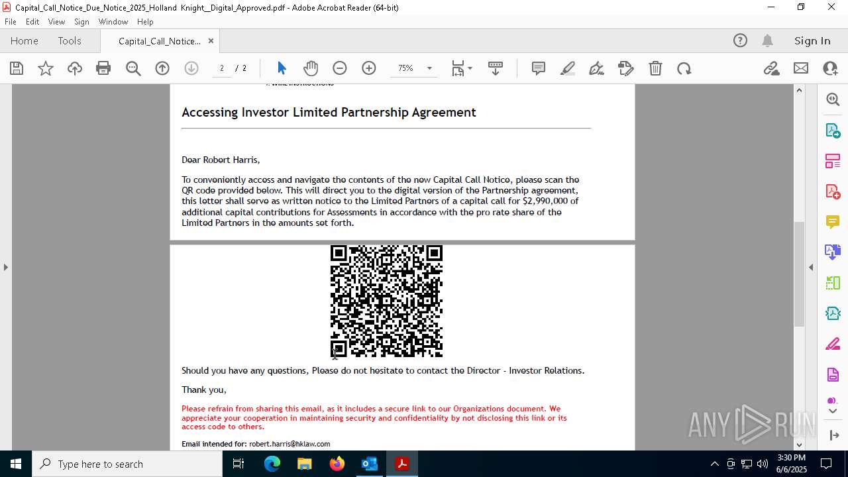The width and height of the screenshot is (848, 477).
Task: Open Microsoft Edge from taskbar
Action: [272, 464]
